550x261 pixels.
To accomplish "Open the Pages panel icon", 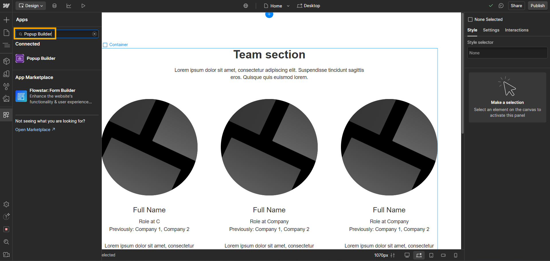I will (6, 33).
